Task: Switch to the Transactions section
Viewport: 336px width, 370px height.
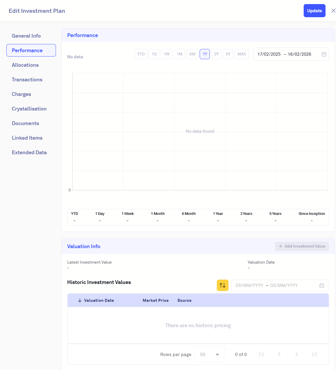Action: tap(27, 80)
